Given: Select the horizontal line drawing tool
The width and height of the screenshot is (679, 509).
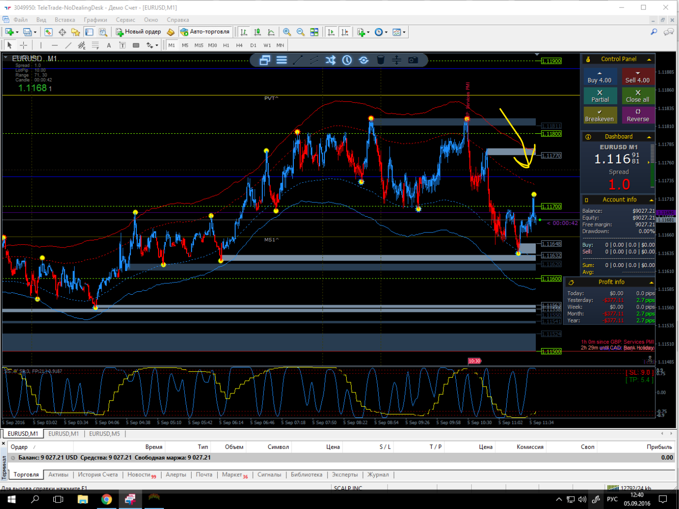Looking at the screenshot, I should [x=55, y=45].
